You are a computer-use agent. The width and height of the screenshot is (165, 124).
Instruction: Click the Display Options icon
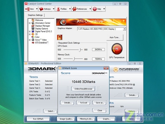click(x=33, y=28)
